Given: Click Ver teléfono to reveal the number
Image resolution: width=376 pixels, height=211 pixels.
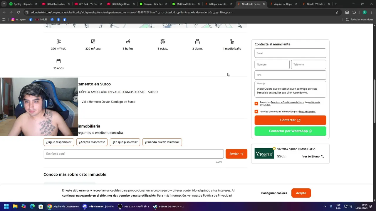Looking at the screenshot, I should pyautogui.click(x=313, y=156).
